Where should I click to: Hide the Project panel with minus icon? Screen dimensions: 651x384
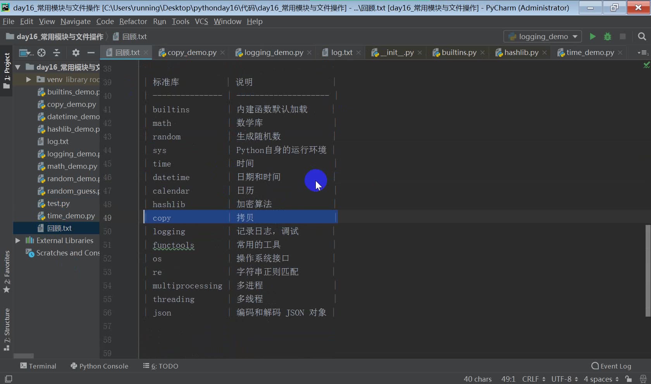pos(90,53)
